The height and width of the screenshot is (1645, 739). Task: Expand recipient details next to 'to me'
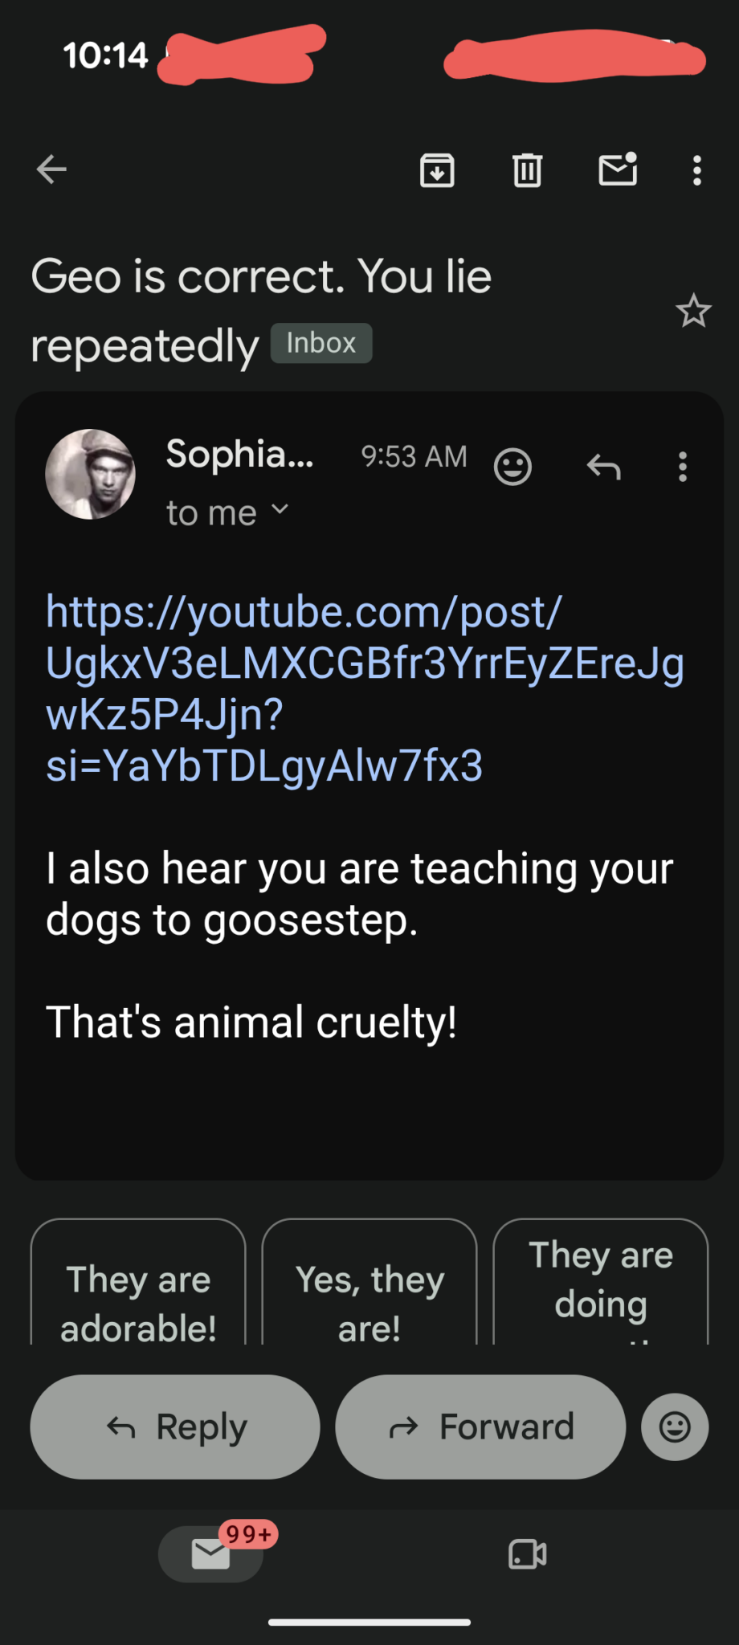click(x=280, y=509)
